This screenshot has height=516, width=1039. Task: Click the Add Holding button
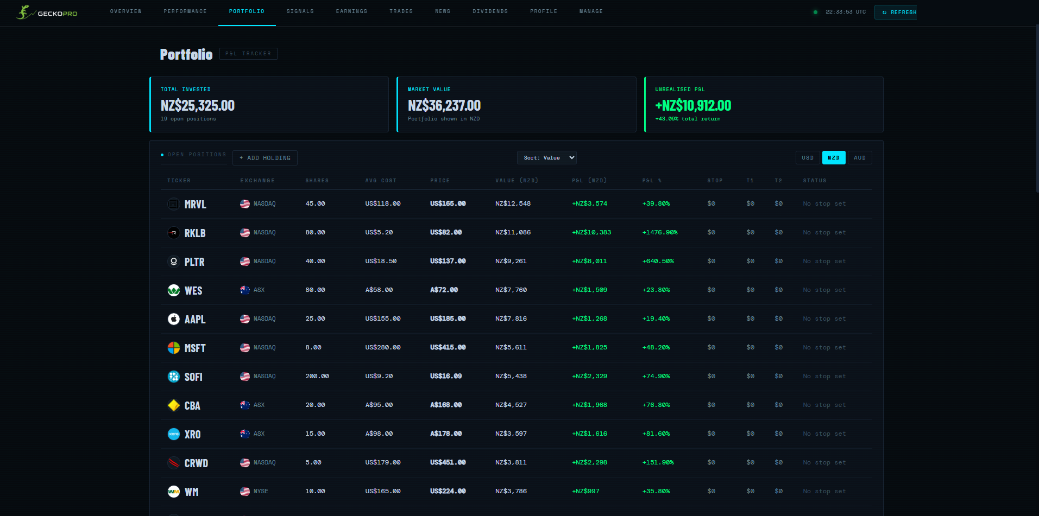(265, 158)
